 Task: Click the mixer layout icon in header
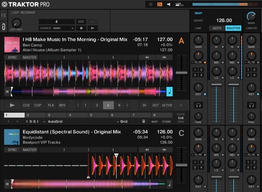(160, 4)
